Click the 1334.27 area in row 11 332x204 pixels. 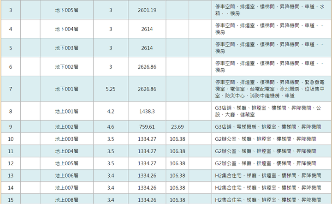(147, 151)
